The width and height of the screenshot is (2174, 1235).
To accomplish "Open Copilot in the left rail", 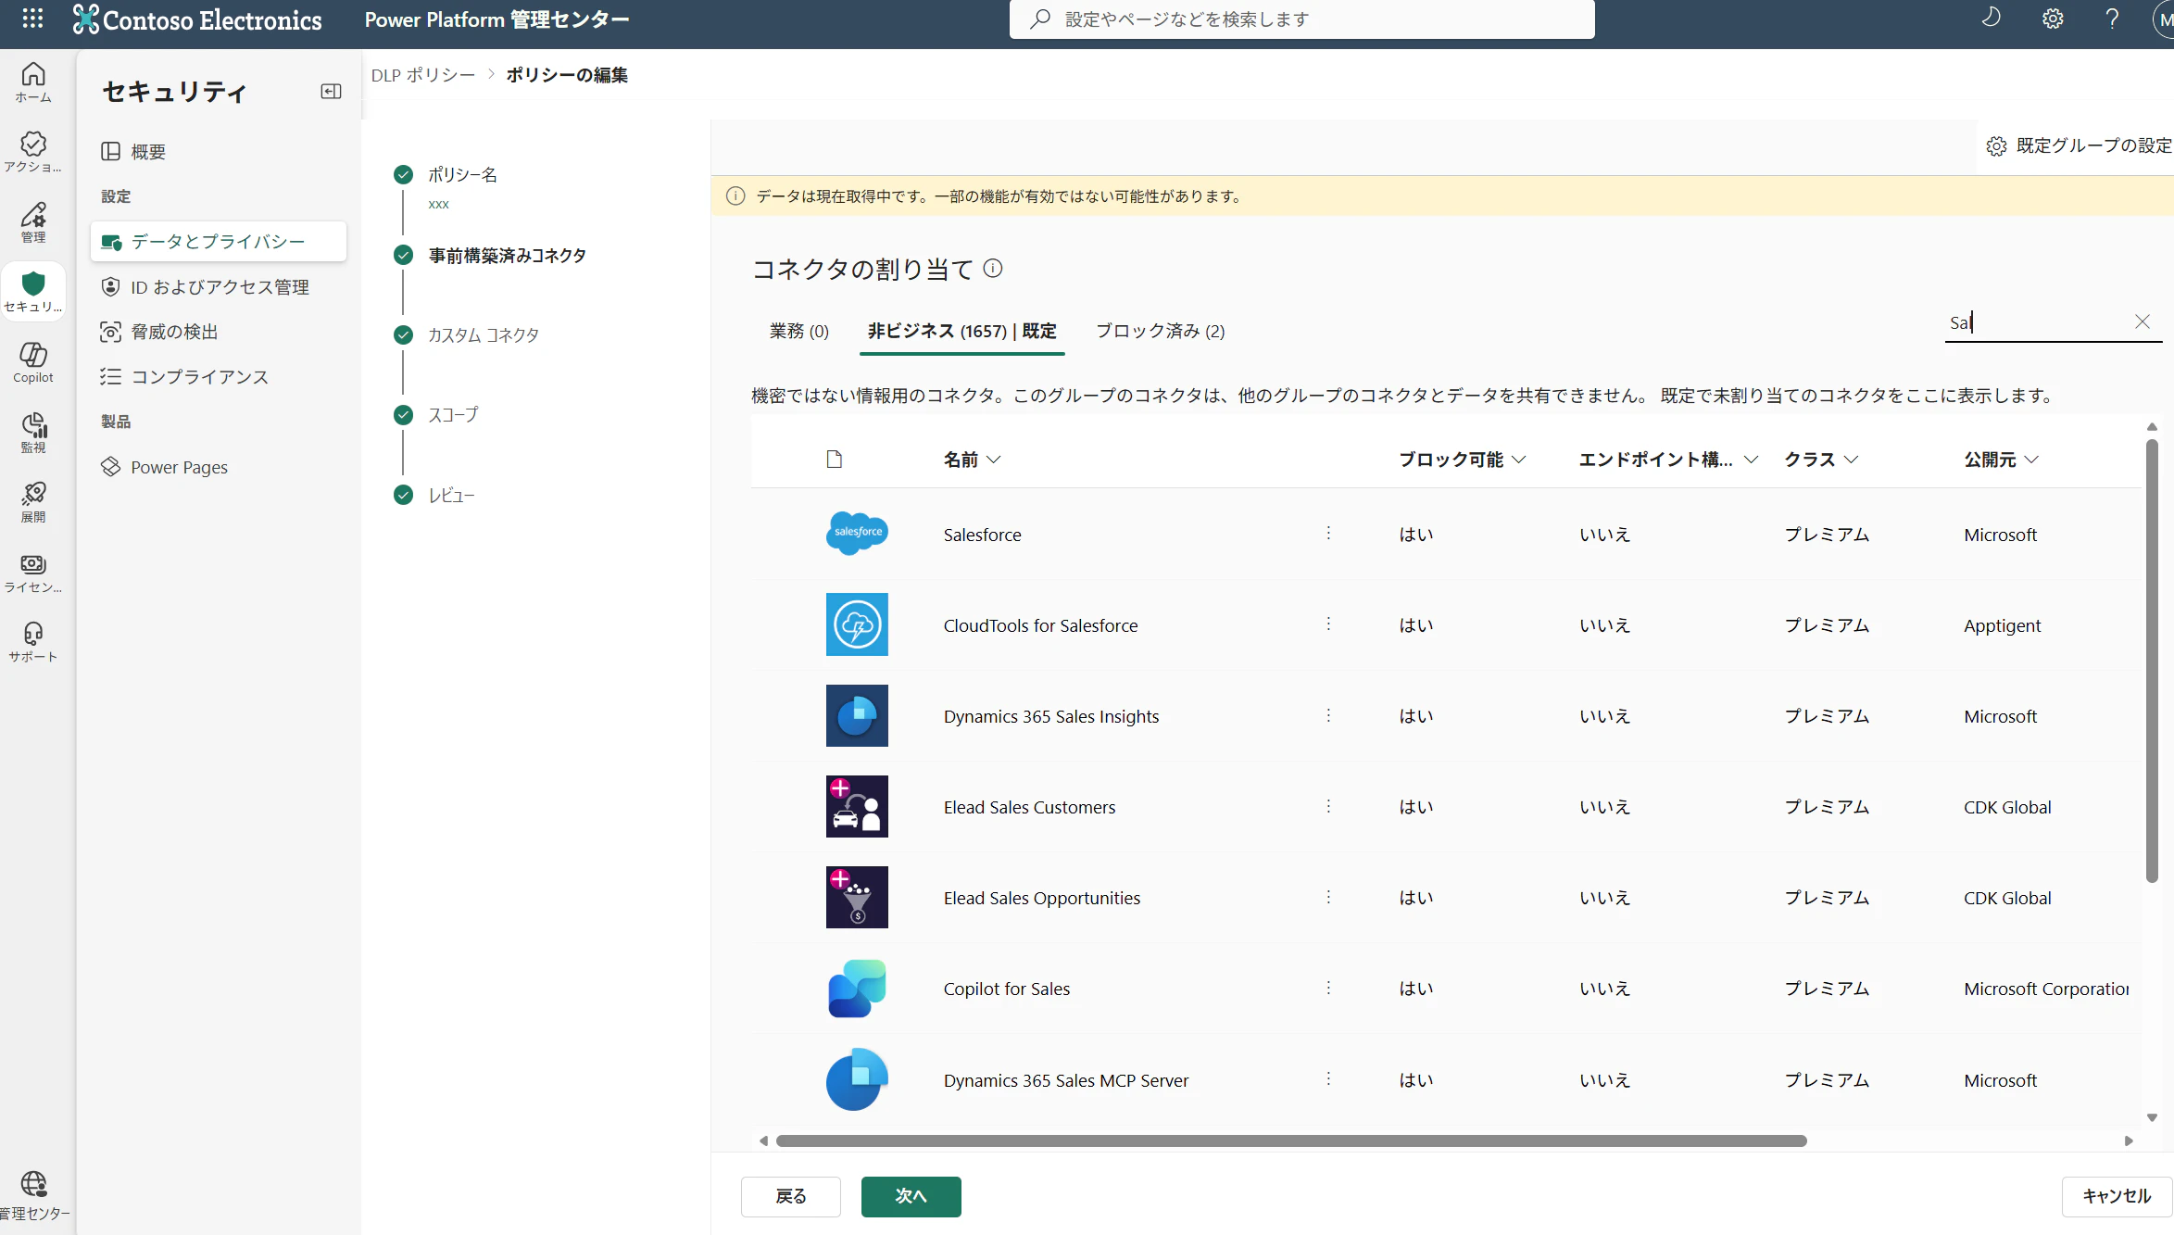I will (33, 361).
